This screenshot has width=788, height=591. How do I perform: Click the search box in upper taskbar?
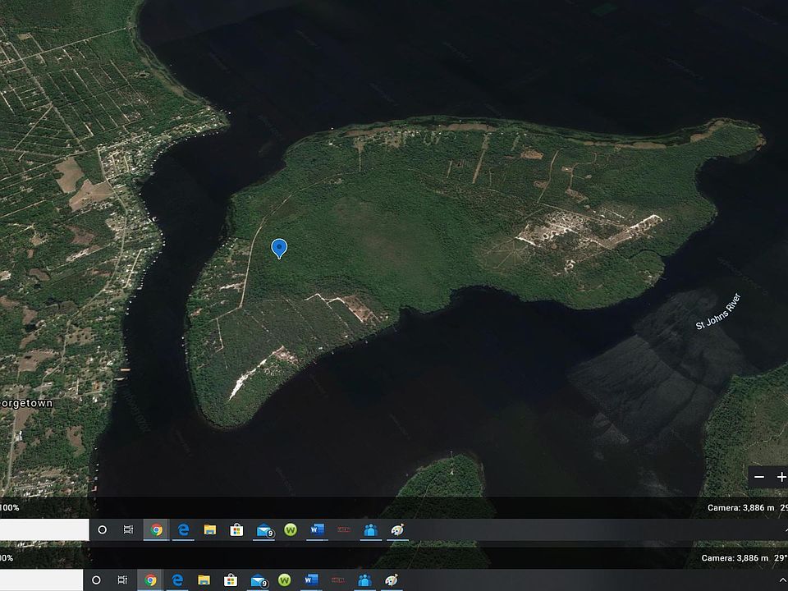click(x=44, y=530)
